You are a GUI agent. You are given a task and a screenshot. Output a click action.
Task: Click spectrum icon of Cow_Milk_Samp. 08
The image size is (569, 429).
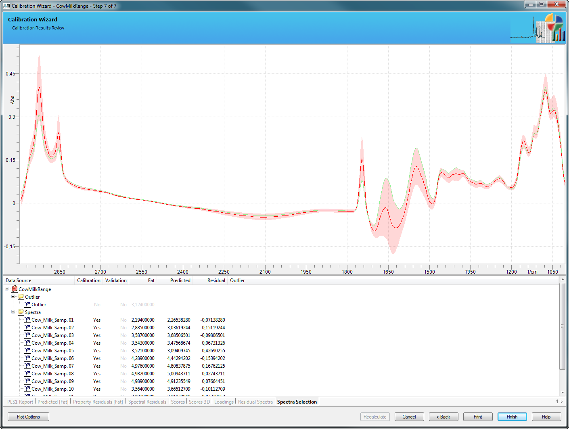[x=27, y=373]
